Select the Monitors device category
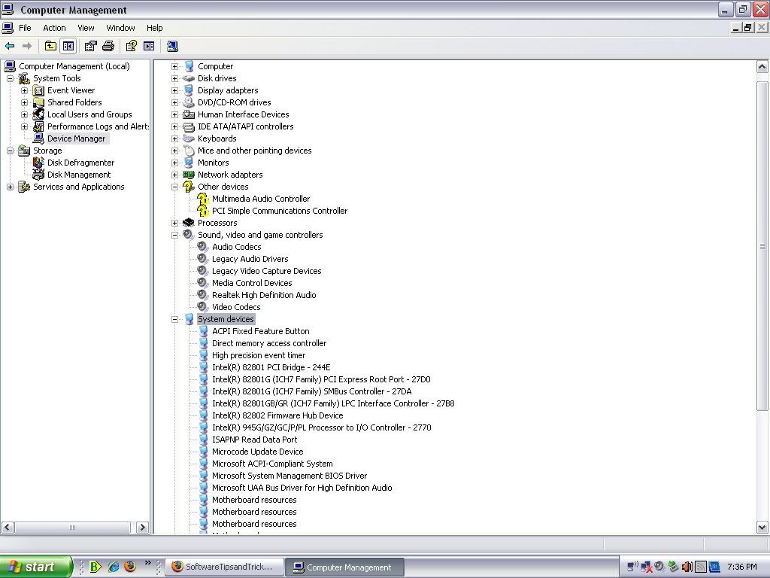770x578 pixels. [213, 163]
